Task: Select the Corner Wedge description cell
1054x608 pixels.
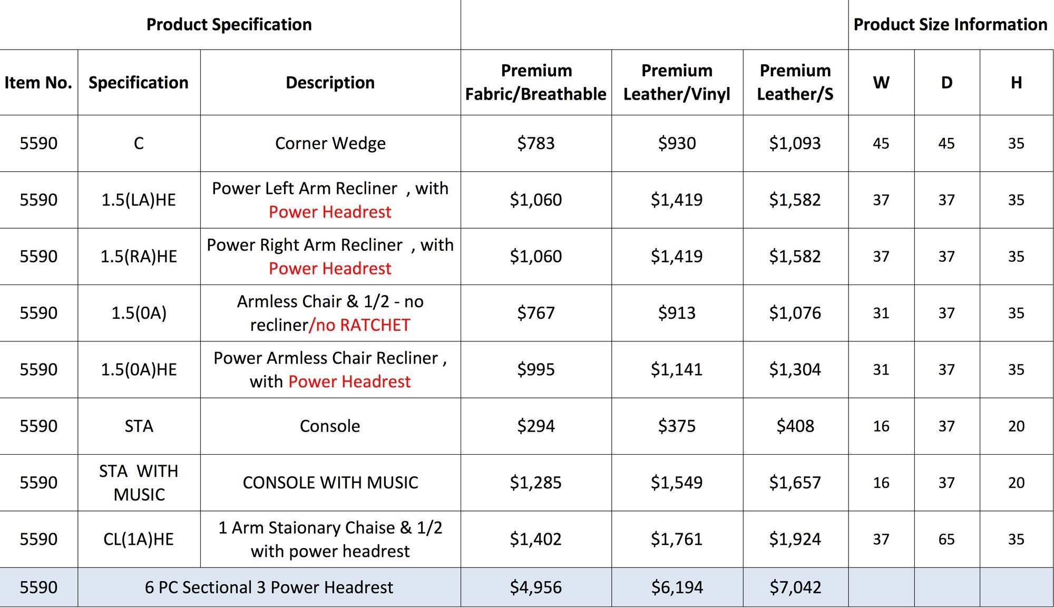Action: pyautogui.click(x=330, y=143)
